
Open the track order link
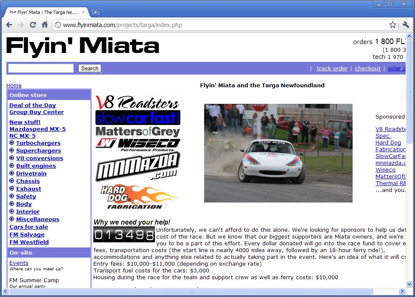[332, 69]
